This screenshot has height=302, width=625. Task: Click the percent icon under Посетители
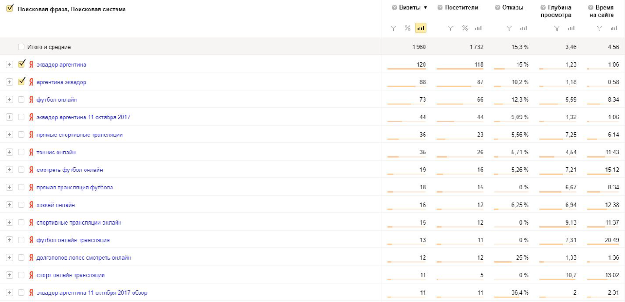click(465, 28)
